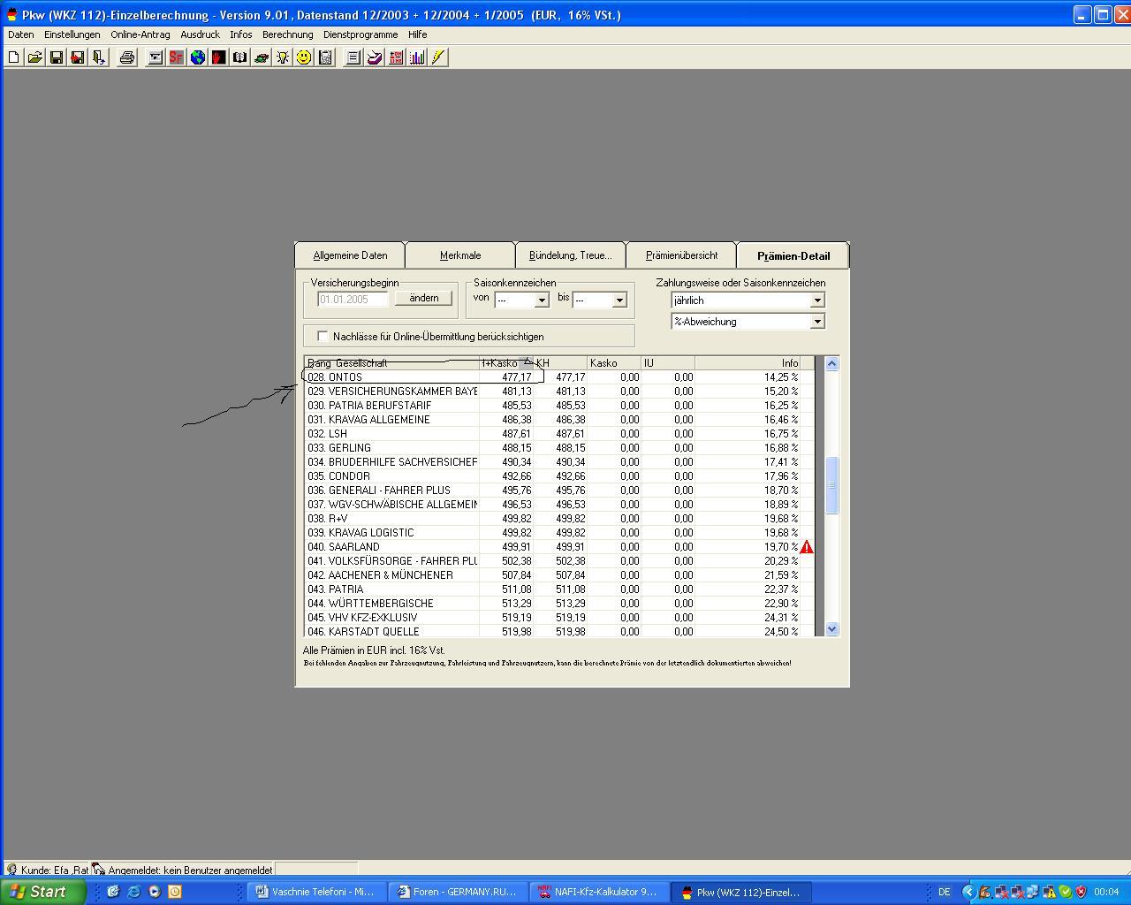This screenshot has height=905, width=1131.
Task: Expand hidden system tray icons with the arrow
Action: pyautogui.click(x=968, y=892)
